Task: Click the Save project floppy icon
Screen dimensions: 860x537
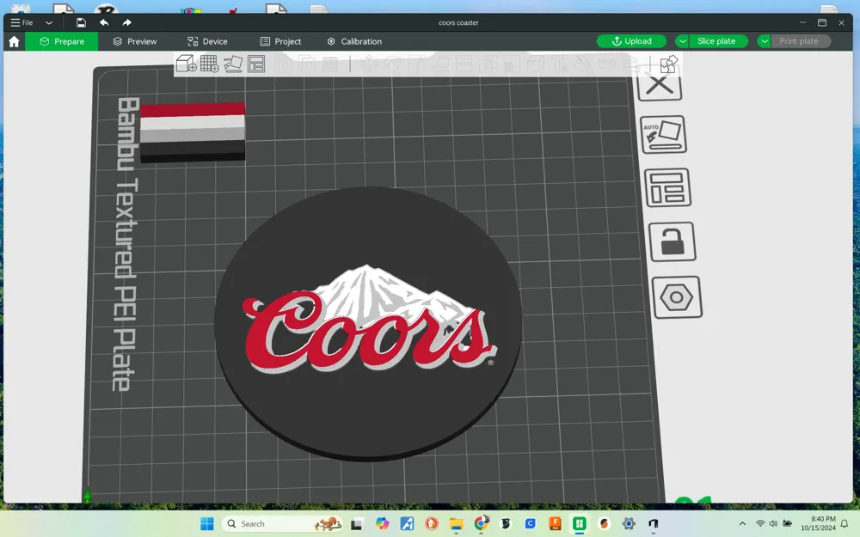Action: 81,22
